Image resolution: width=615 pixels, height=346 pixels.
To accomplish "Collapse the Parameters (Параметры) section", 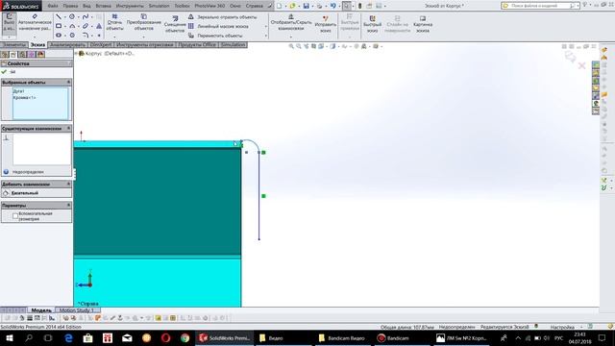I will (x=68, y=205).
